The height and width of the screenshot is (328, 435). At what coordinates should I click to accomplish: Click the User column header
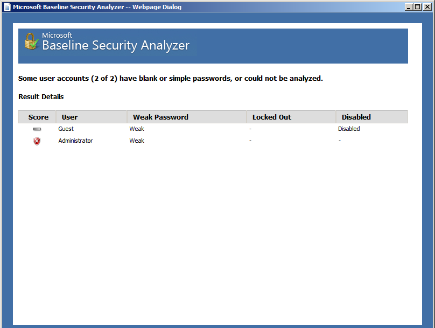click(x=92, y=117)
